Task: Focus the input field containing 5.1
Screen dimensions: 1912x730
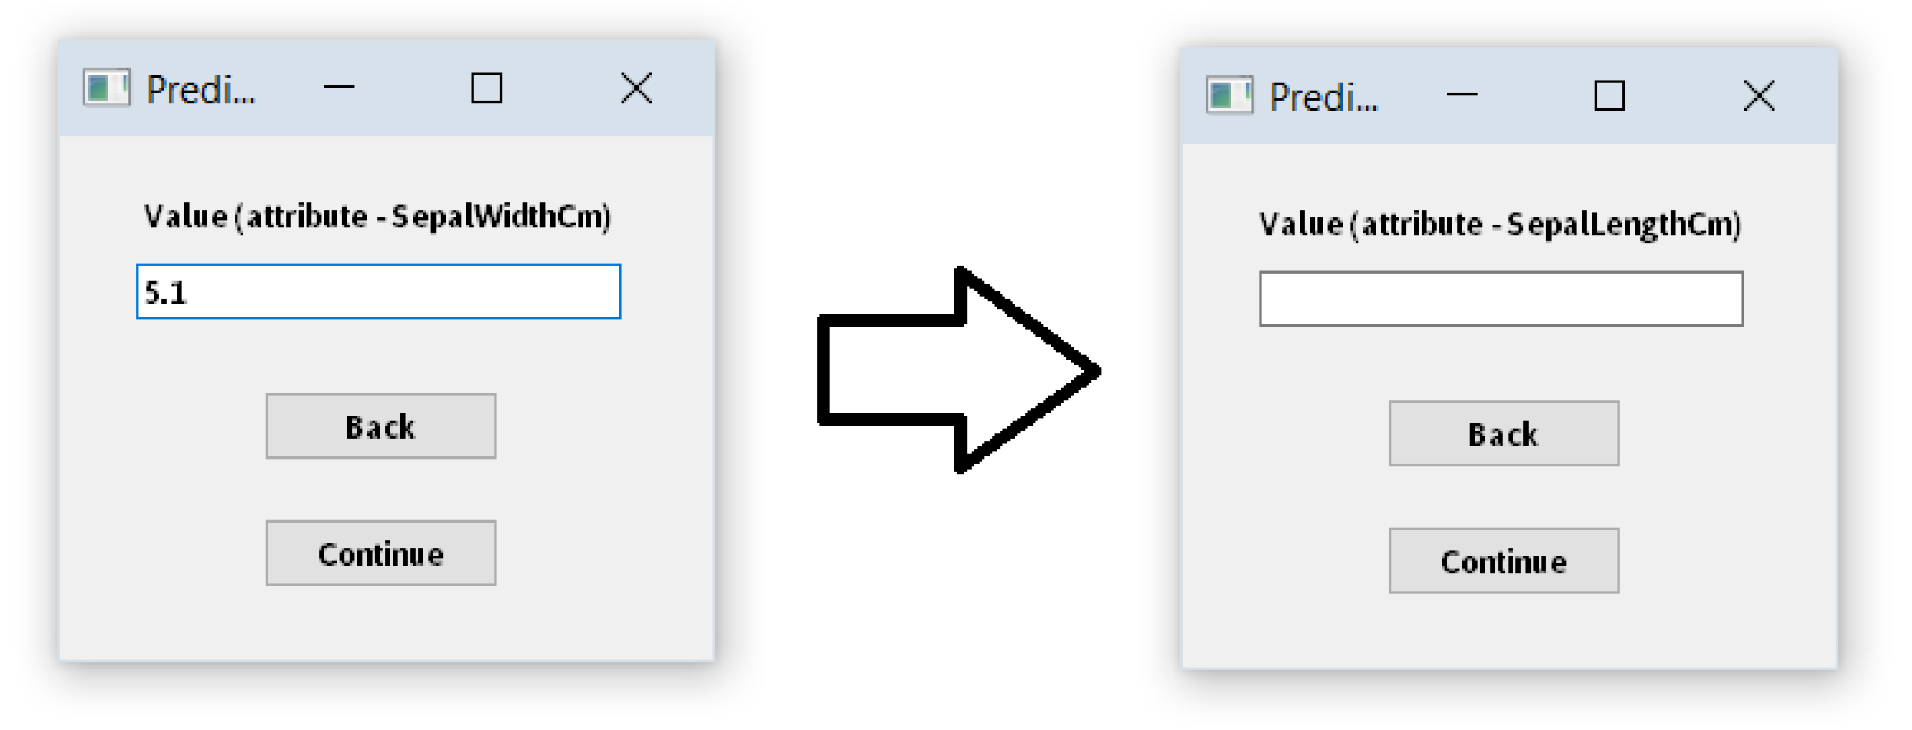Action: coord(378,291)
